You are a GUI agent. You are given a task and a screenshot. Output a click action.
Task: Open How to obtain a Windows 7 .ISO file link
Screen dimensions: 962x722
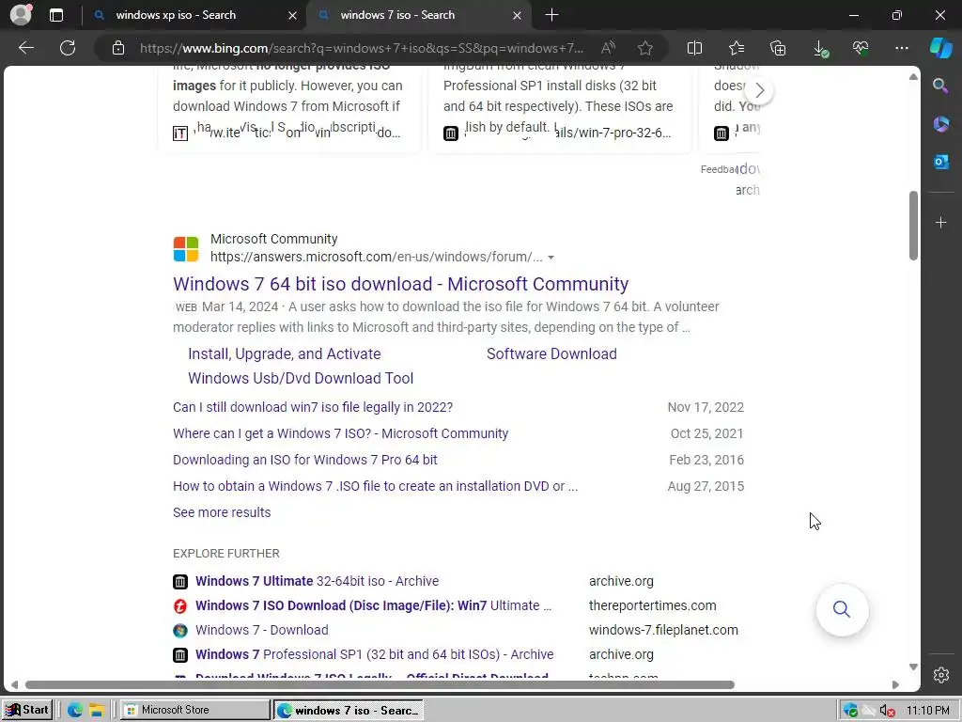[376, 486]
